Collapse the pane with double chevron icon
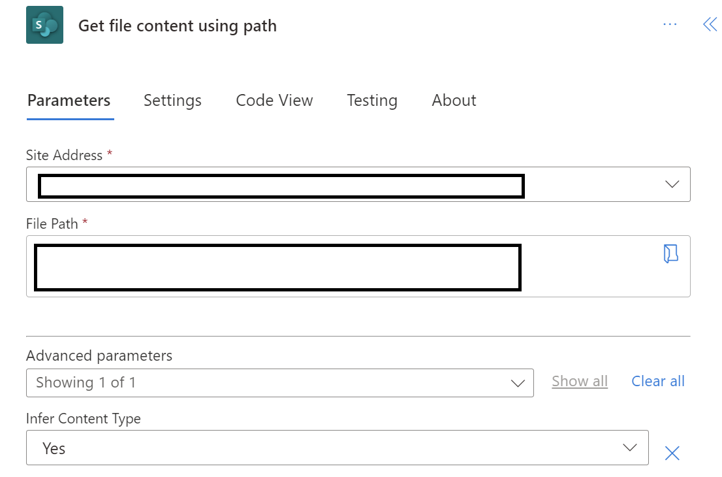 click(710, 24)
